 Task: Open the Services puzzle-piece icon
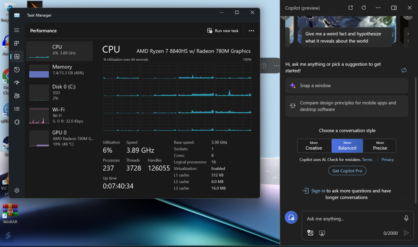[x=17, y=122]
